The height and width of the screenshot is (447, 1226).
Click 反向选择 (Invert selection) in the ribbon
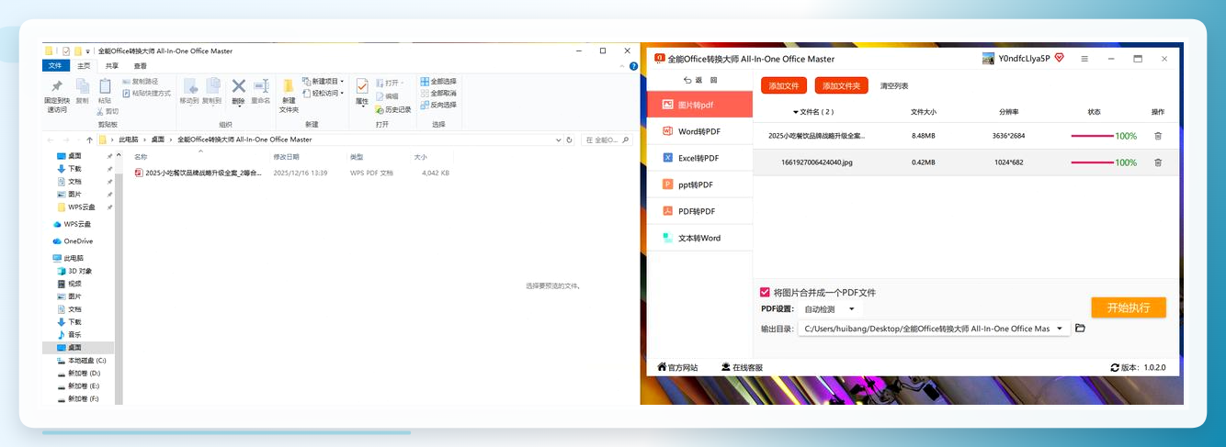pyautogui.click(x=437, y=105)
